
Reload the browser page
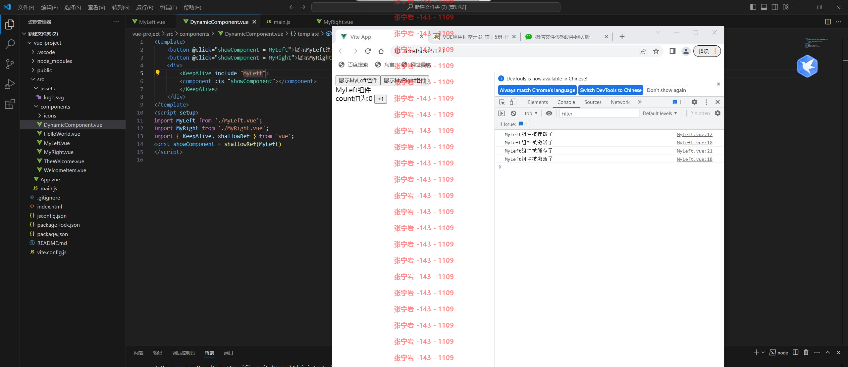coord(368,51)
